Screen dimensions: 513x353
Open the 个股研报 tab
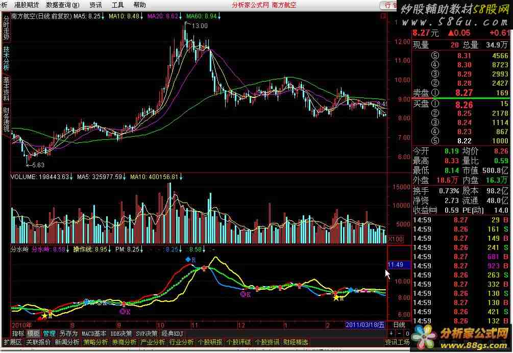coord(210,342)
